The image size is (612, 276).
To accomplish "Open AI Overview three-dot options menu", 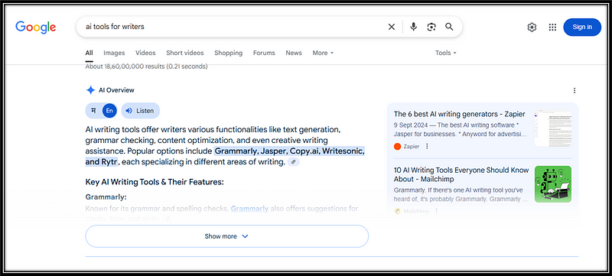I will tap(575, 90).
